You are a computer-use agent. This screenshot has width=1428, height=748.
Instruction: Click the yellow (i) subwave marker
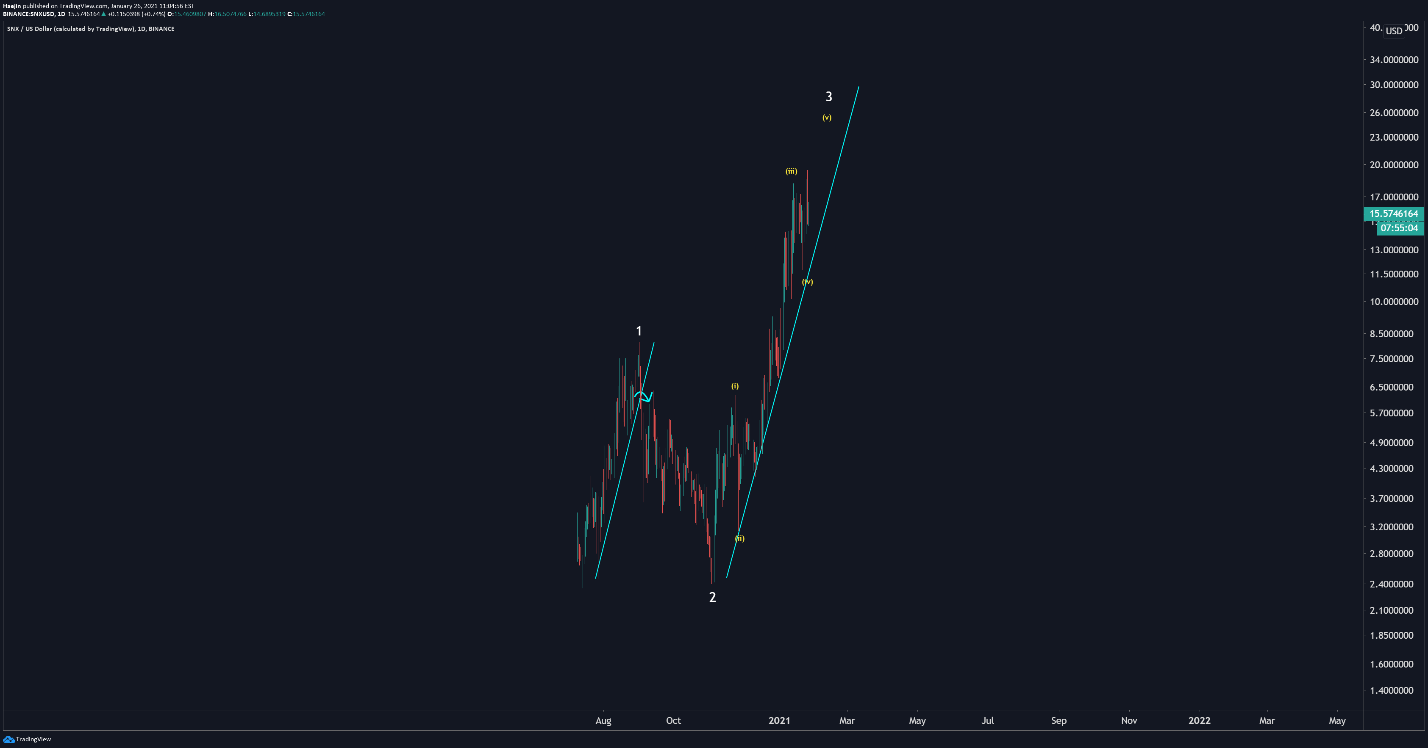[734, 386]
